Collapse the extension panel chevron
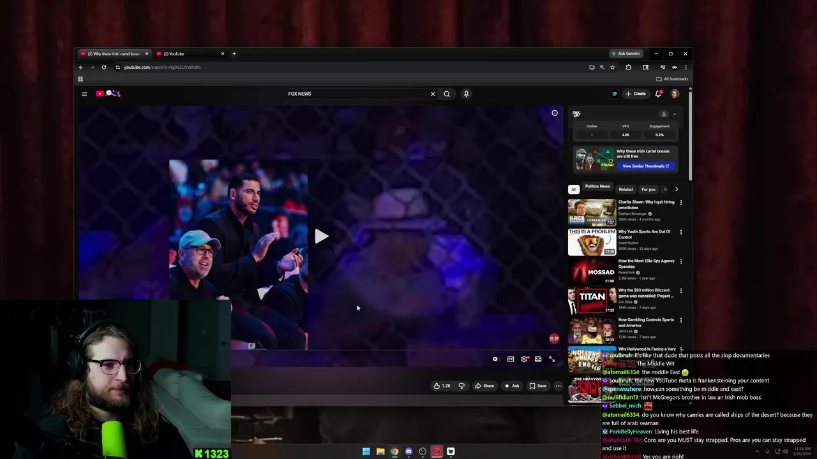Screen dimensions: 817x459 [675, 114]
